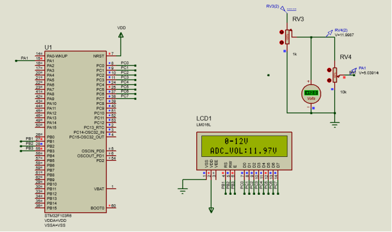This screenshot has height=232, width=392.
Task: Click the LCD screen showing ADC_VOL:11.97V
Action: (x=244, y=146)
